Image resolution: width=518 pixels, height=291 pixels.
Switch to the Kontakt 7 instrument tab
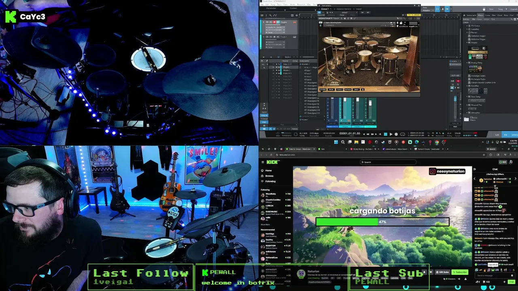pos(325,9)
